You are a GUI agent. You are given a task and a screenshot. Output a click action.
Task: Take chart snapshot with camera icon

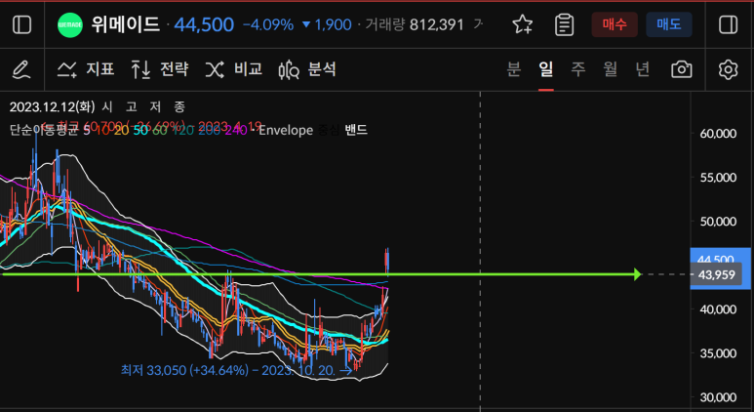pyautogui.click(x=682, y=69)
